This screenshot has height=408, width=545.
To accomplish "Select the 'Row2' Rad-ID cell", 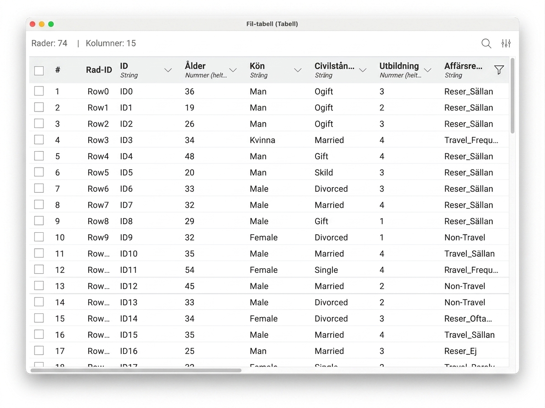I will point(98,124).
